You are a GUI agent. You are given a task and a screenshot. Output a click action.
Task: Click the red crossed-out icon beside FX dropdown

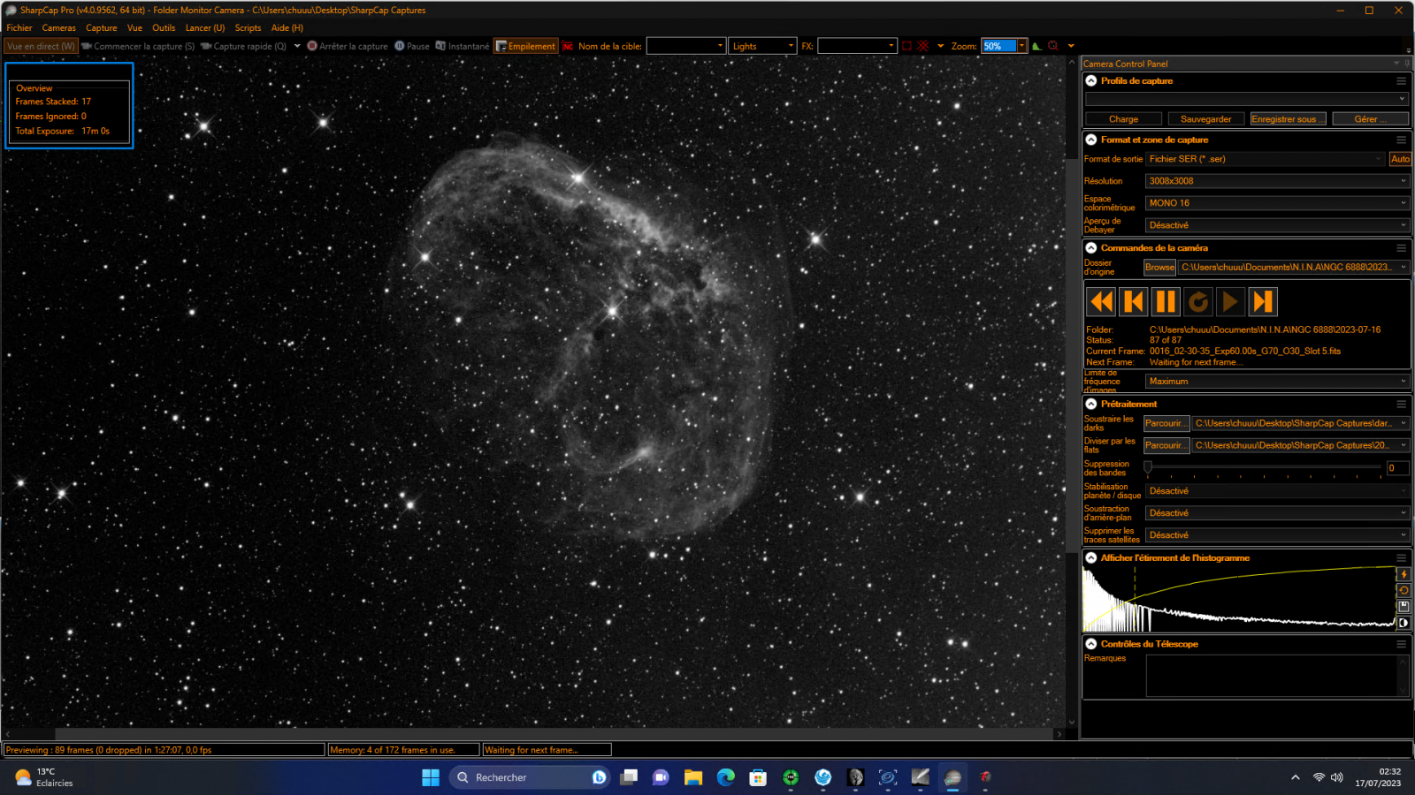point(923,46)
